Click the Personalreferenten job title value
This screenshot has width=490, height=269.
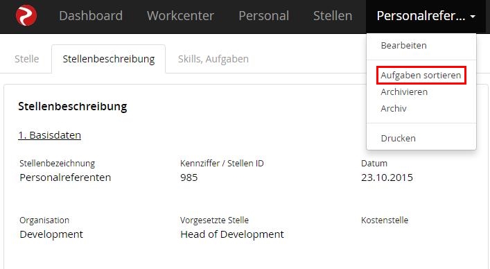point(65,177)
